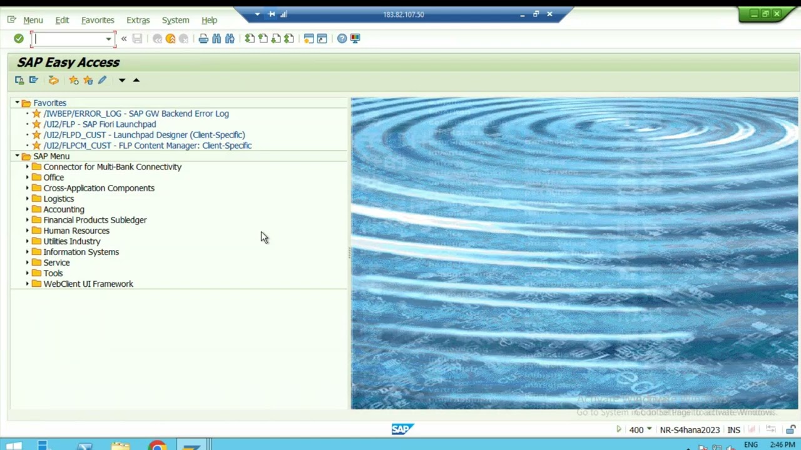Open the System menu
The width and height of the screenshot is (801, 450).
click(175, 20)
